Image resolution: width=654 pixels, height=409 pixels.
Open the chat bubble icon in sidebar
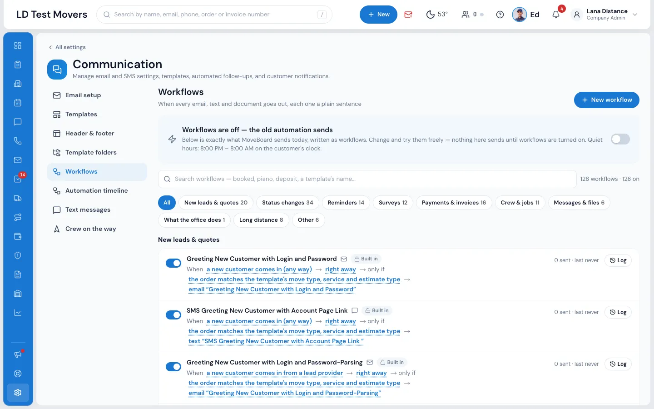pos(18,122)
